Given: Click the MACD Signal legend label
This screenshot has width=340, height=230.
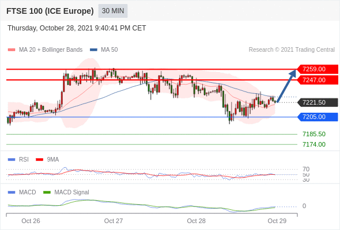Looking at the screenshot, I should [x=72, y=192].
